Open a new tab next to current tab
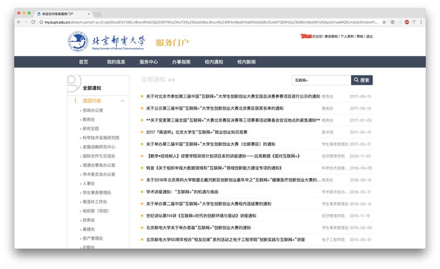440x269 pixels. [98, 14]
